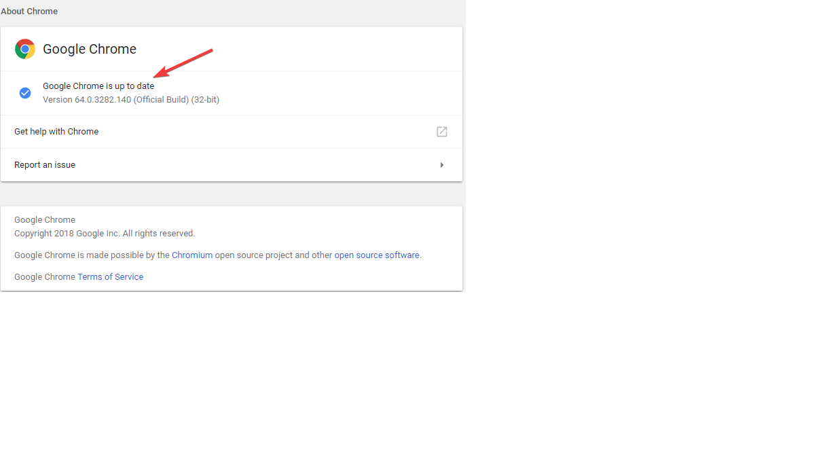Image resolution: width=833 pixels, height=470 pixels.
Task: Open the open source software link
Action: 377,255
